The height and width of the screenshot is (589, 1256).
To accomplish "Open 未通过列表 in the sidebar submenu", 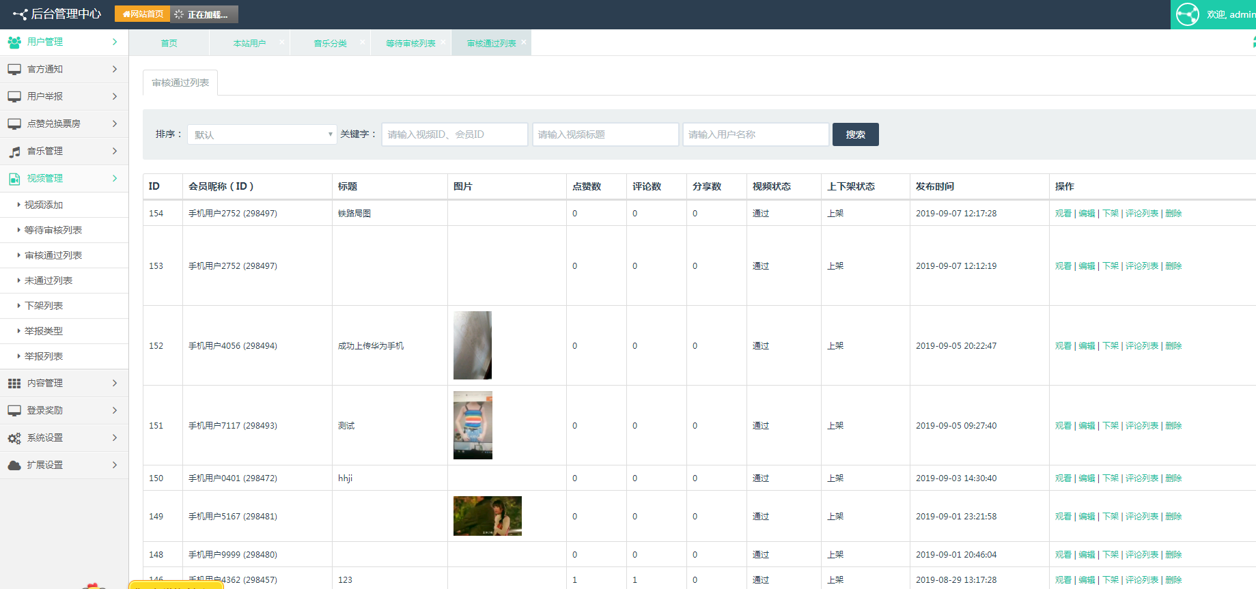I will coord(48,281).
